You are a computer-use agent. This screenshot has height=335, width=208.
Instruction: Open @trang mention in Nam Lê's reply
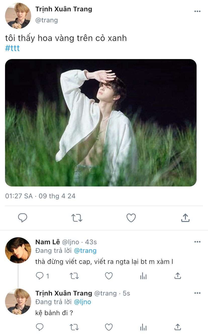85,251
